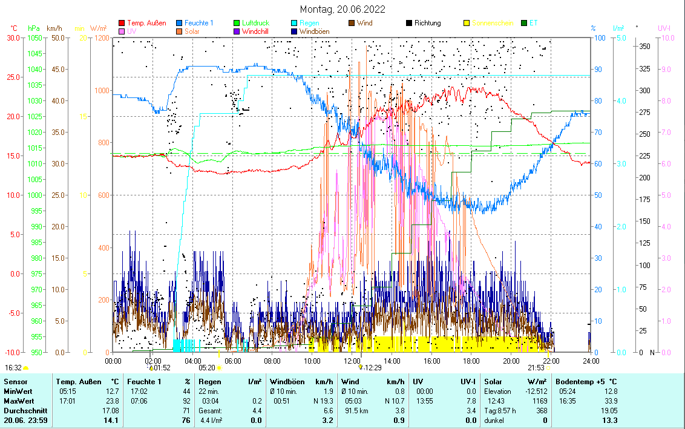Click the chart title Montag, 20.06.2022
685x429 pixels.
click(342, 9)
